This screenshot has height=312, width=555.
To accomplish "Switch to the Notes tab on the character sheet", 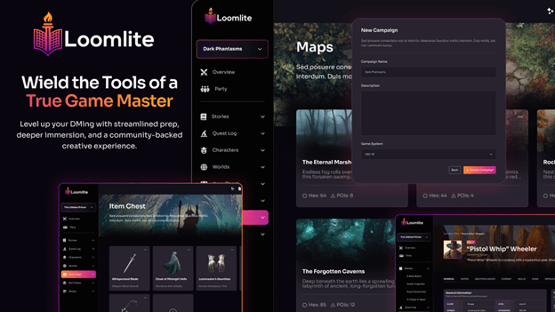I will point(464,279).
